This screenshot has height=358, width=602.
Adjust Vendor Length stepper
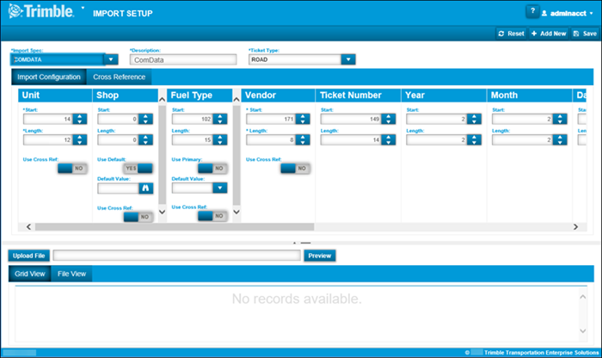coord(303,139)
